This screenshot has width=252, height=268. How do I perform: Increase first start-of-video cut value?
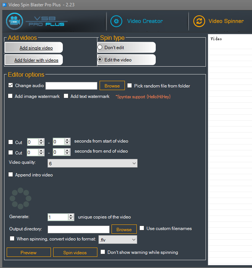click(x=41, y=140)
